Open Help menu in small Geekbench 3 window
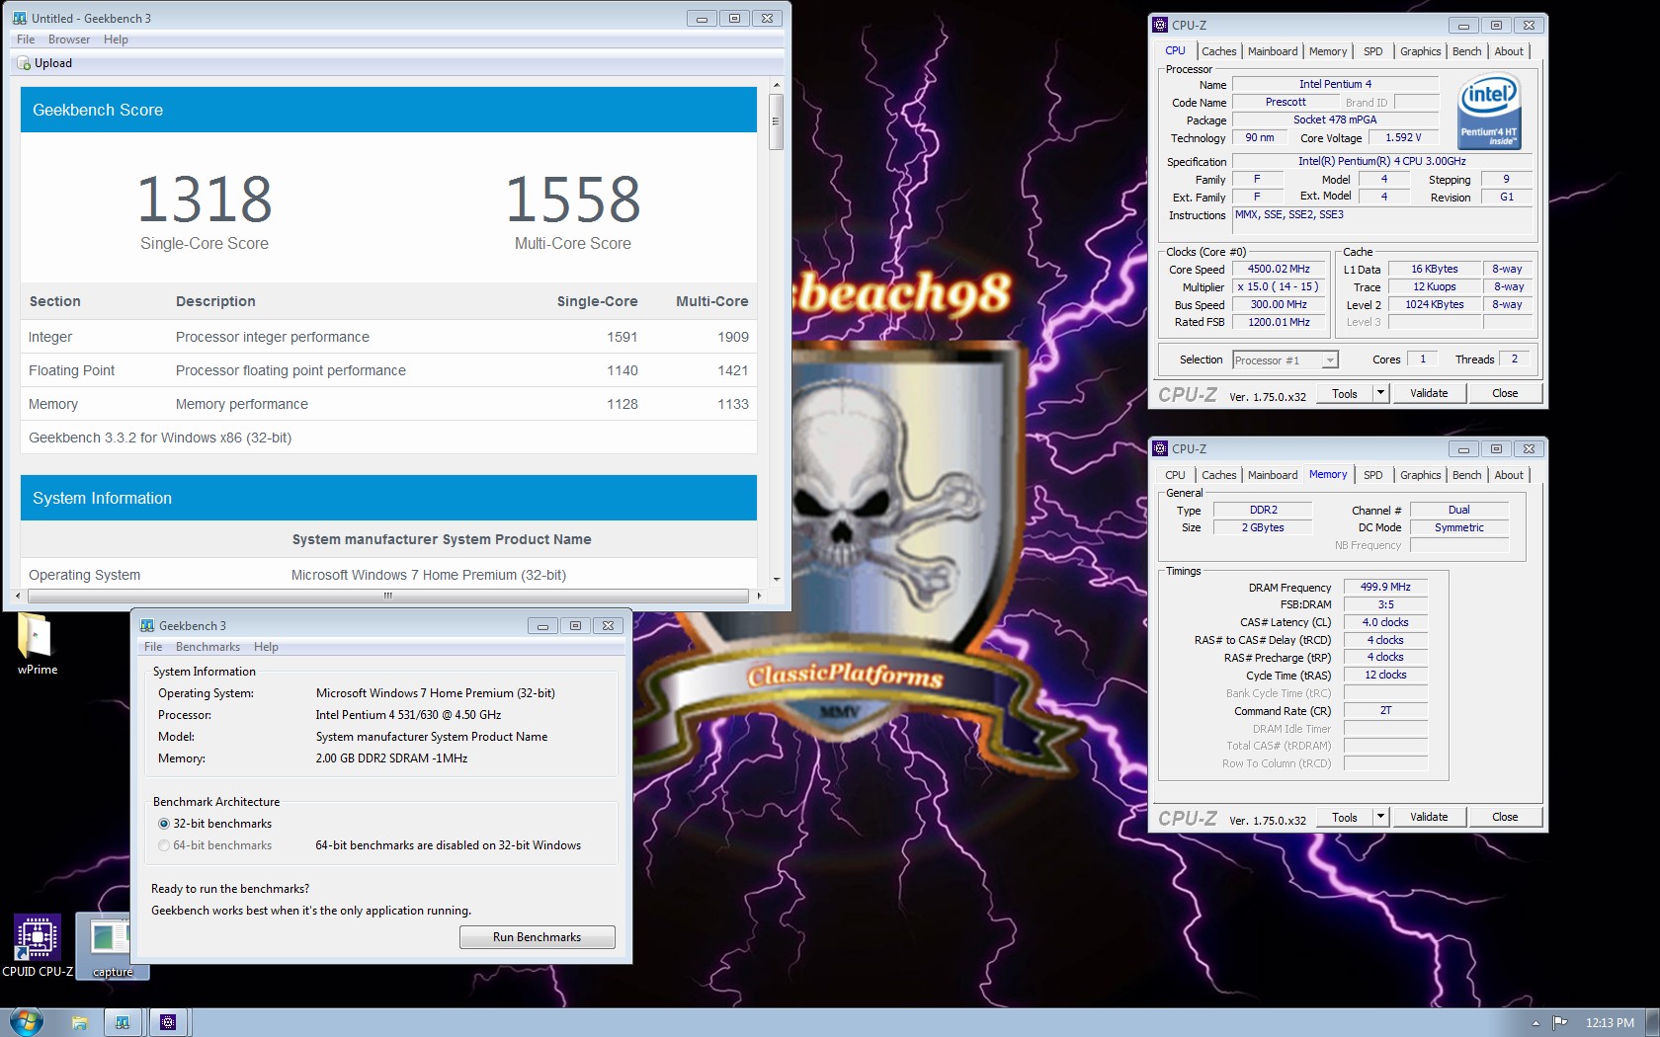This screenshot has width=1660, height=1037. coord(266,647)
